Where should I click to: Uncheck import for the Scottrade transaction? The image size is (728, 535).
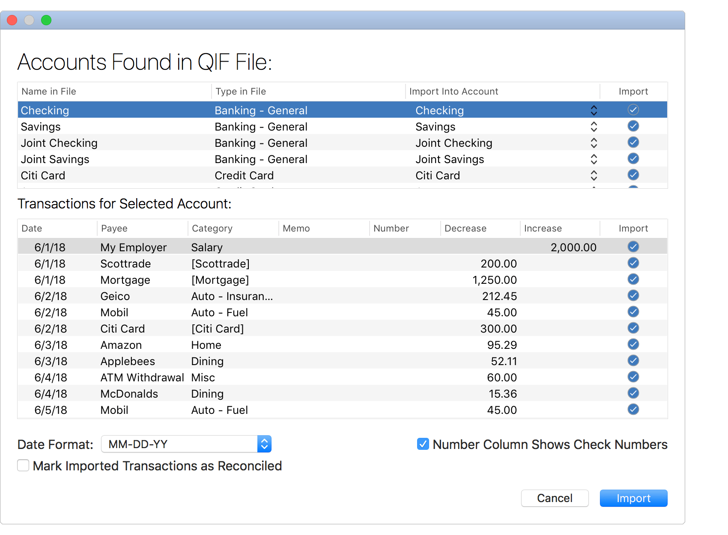click(633, 263)
